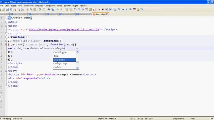Viewport: 214px width, 120px height.
Task: Open the Ventana menu
Action: (83, 6)
